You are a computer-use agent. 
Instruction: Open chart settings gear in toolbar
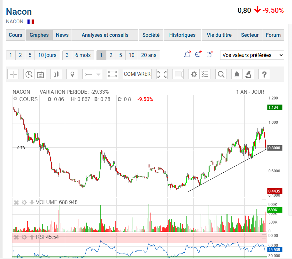point(194,74)
